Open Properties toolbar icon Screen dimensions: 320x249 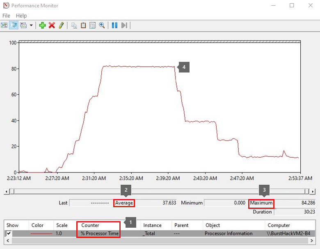92,25
